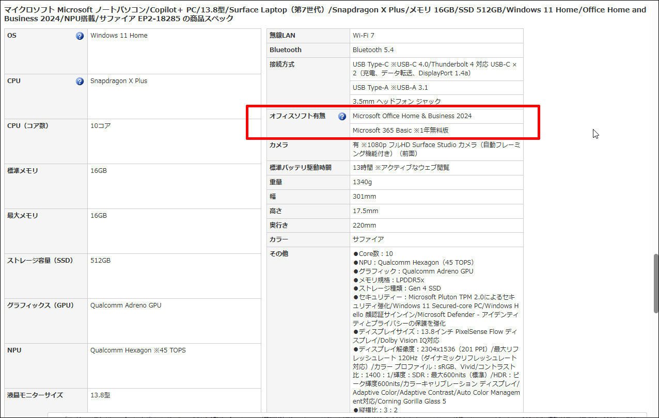This screenshot has width=659, height=418.
Task: Open the help icon beside CPU
Action: (80, 82)
